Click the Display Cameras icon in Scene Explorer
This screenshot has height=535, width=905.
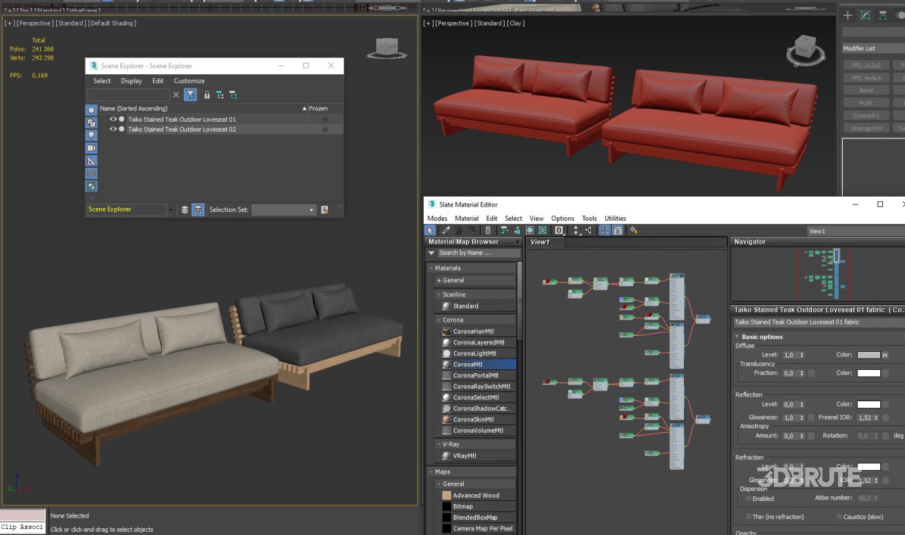tap(92, 148)
